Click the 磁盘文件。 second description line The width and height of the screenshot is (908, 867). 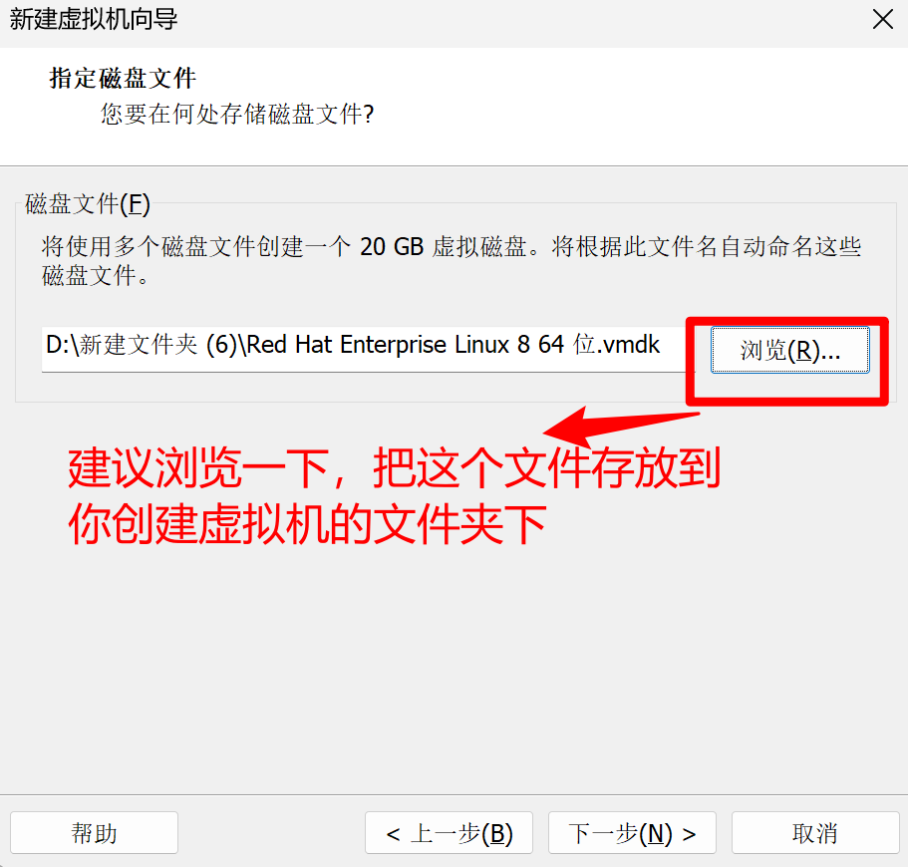(96, 276)
